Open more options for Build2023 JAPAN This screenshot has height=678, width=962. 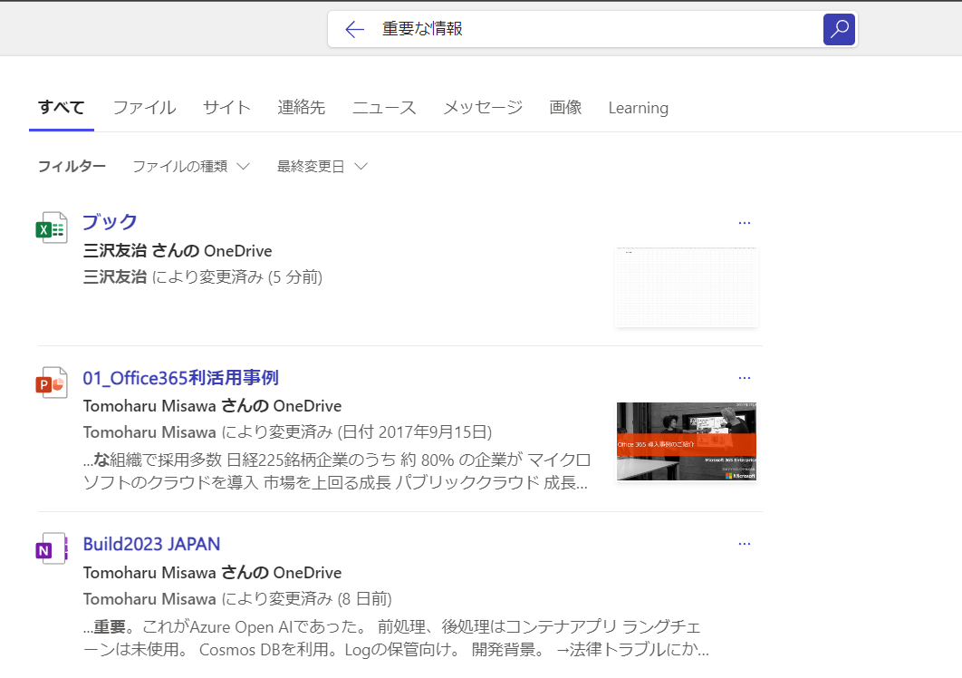pos(745,544)
